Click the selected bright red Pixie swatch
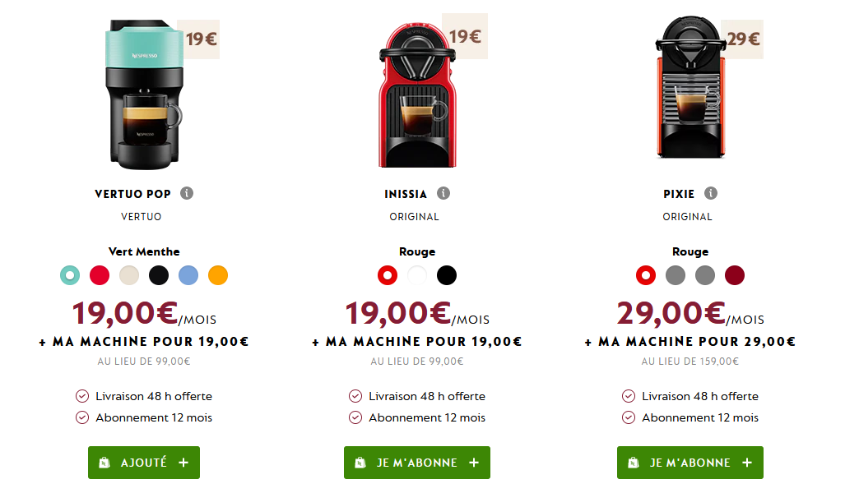 coord(646,275)
